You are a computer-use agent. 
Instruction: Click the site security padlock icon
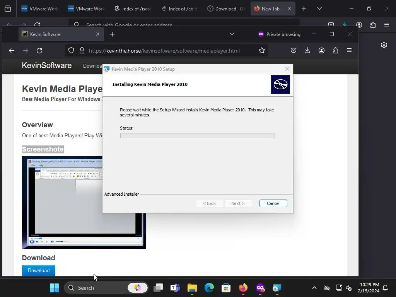[82, 51]
